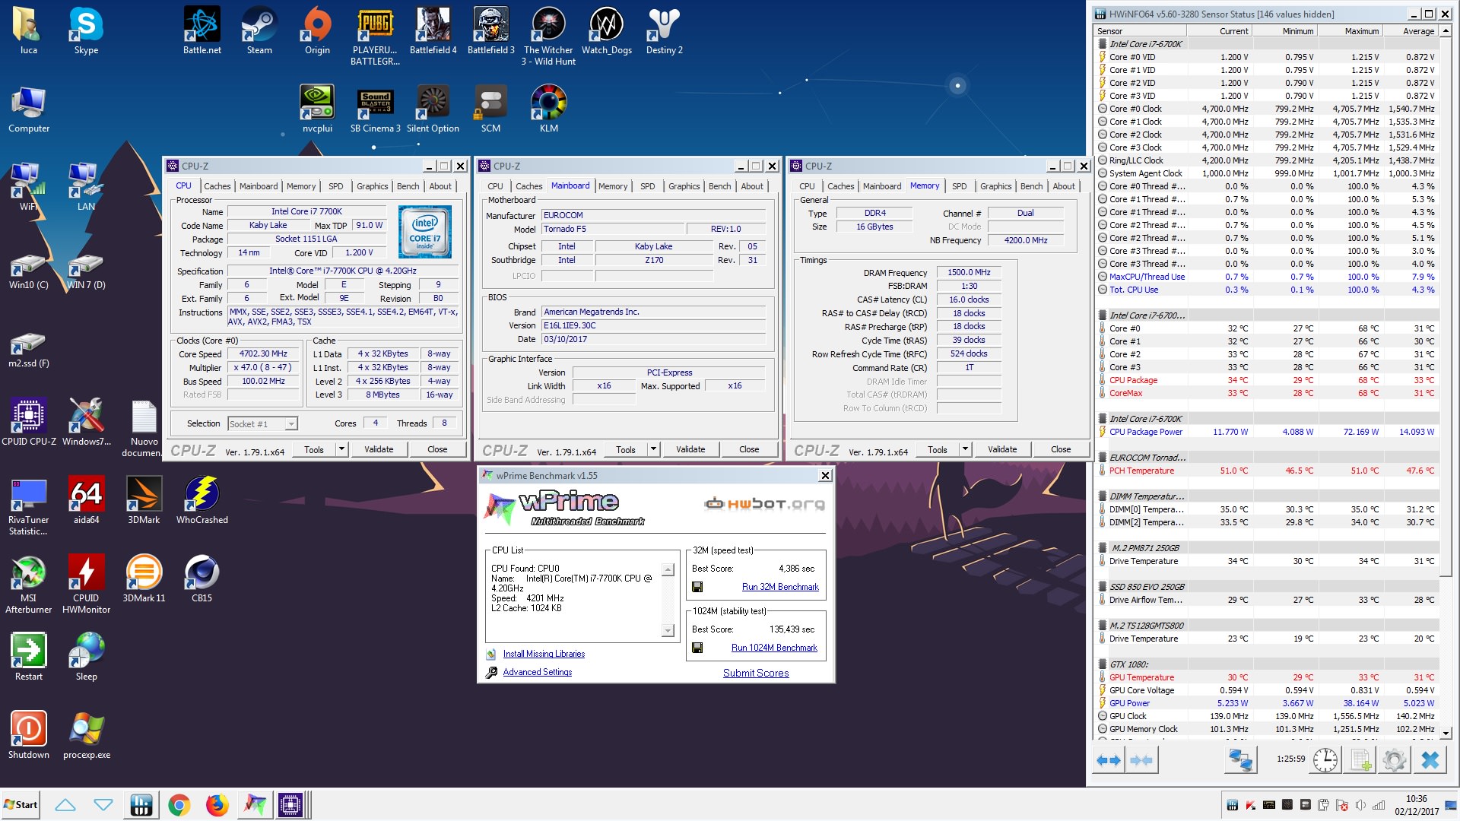Click Tools button in CPU-Z Mainboard-tab window
This screenshot has width=1460, height=821.
626,449
